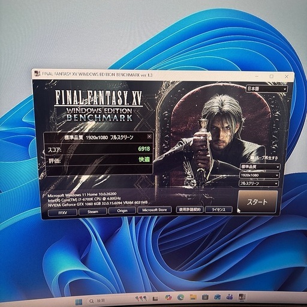Viewport: 307px width, 307px height.
Task: Open the Steam store button
Action: 93,212
